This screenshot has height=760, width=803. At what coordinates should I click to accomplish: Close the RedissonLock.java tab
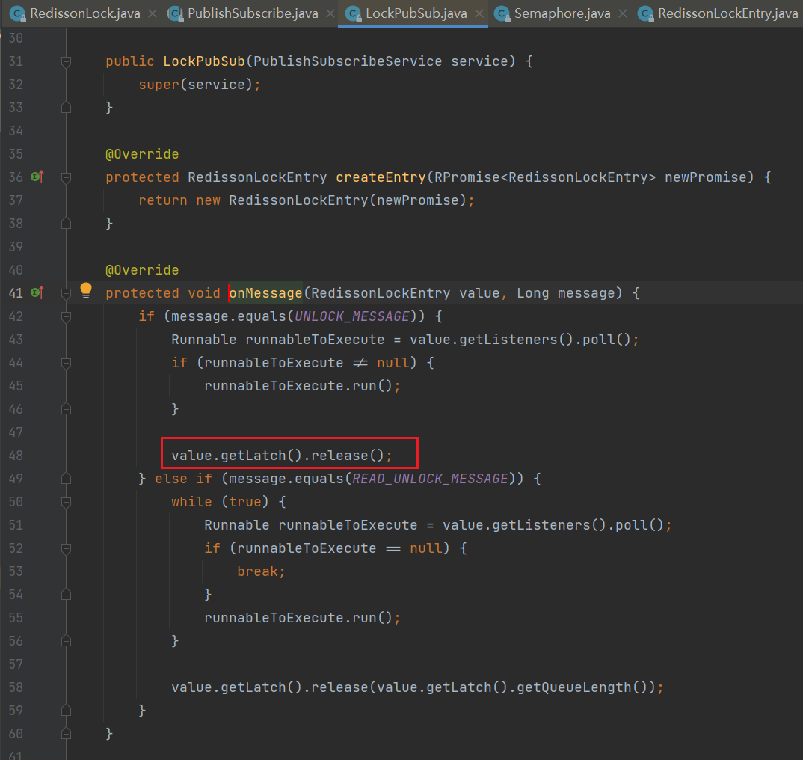point(153,13)
